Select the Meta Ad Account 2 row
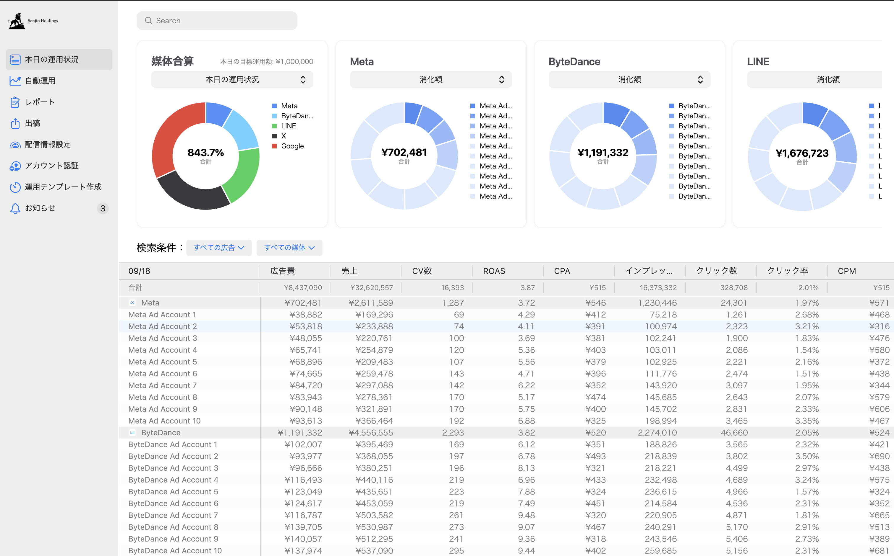Screen dimensions: 894x556 (163, 326)
